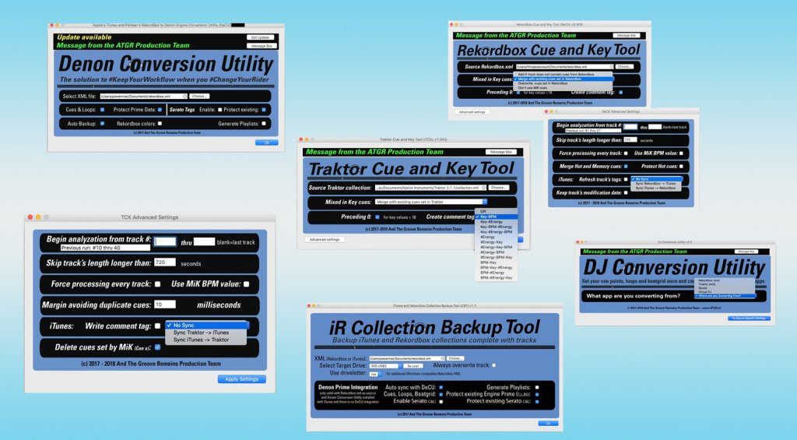This screenshot has width=797, height=440.
Task: Click Margin avoiding duplicate cues milliseconds field
Action: point(165,304)
